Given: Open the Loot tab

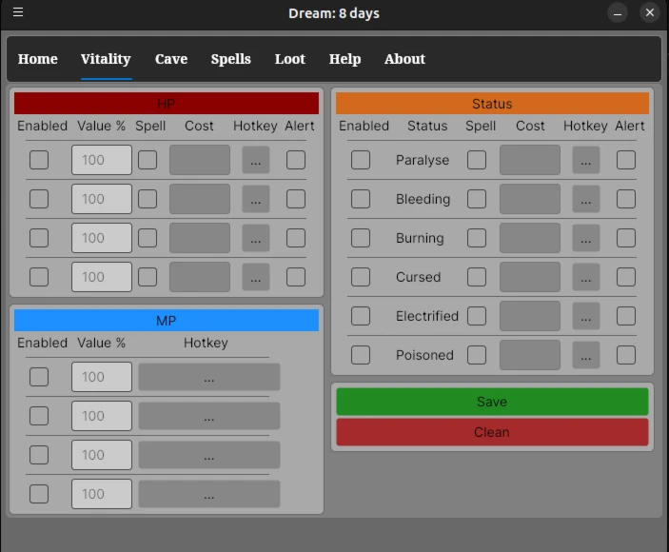Looking at the screenshot, I should pos(289,59).
